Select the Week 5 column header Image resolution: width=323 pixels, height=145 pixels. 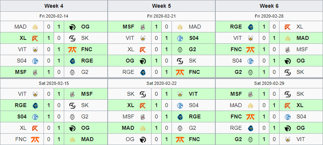point(161,6)
